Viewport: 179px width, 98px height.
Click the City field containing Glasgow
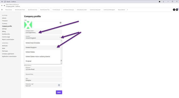43,80
